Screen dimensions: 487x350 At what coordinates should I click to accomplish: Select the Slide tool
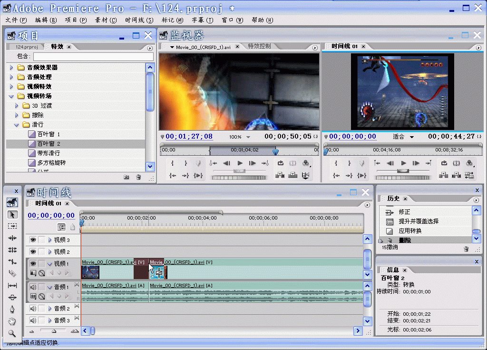[x=12, y=297]
